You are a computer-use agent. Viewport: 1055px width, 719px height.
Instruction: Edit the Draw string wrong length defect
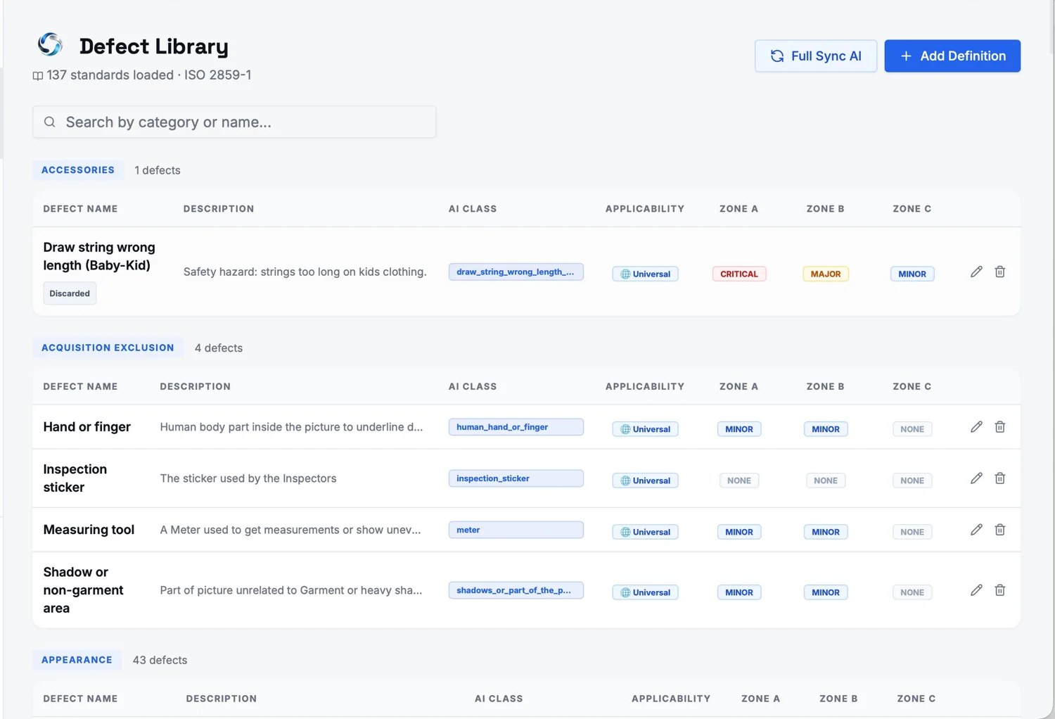(x=976, y=272)
